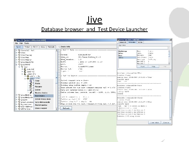The image size is (189, 142).
Task: Expand the LinacGun-RIPS tree node
Action: (16, 62)
